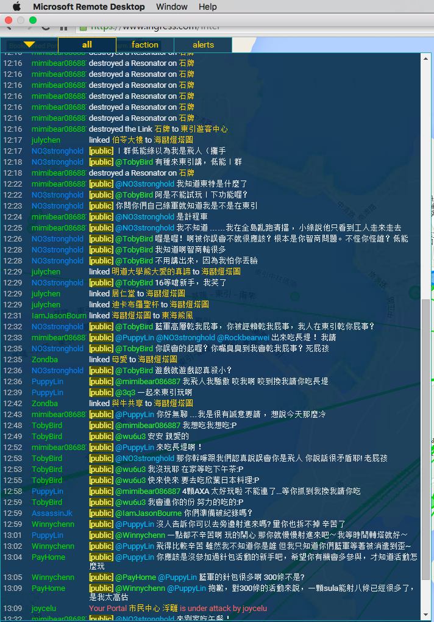This screenshot has width=434, height=622.
Task: Click the ingress.com address bar
Action: click(x=254, y=28)
